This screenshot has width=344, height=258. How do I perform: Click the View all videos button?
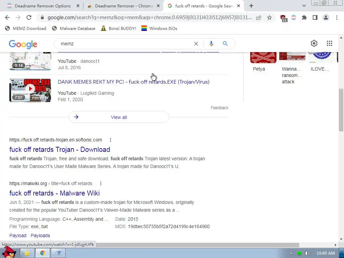tap(119, 117)
